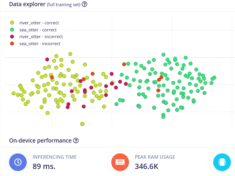The height and width of the screenshot is (176, 235).
Task: Click the orange peak RAM usage icon
Action: click(120, 162)
